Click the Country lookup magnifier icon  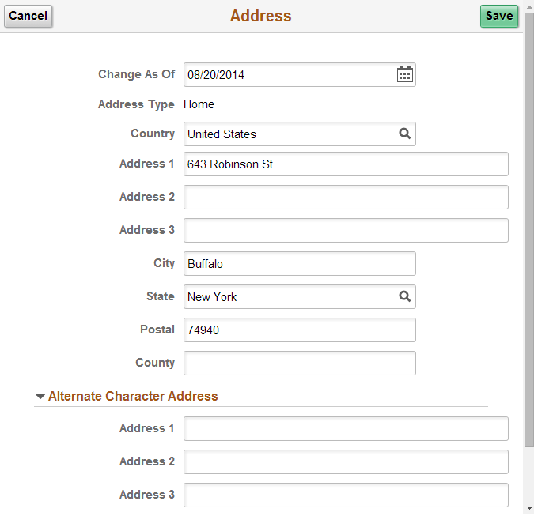coord(404,134)
